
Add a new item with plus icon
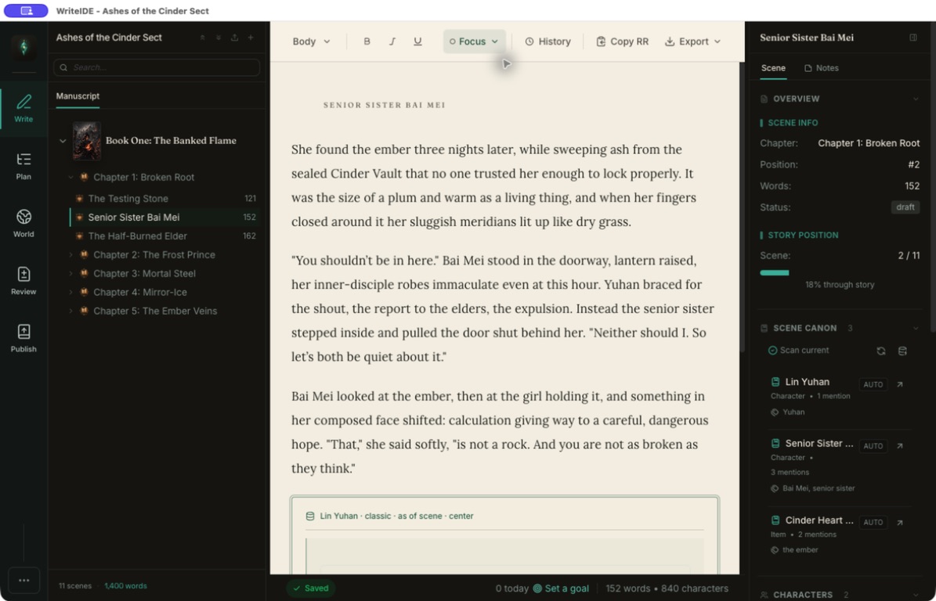pos(251,38)
